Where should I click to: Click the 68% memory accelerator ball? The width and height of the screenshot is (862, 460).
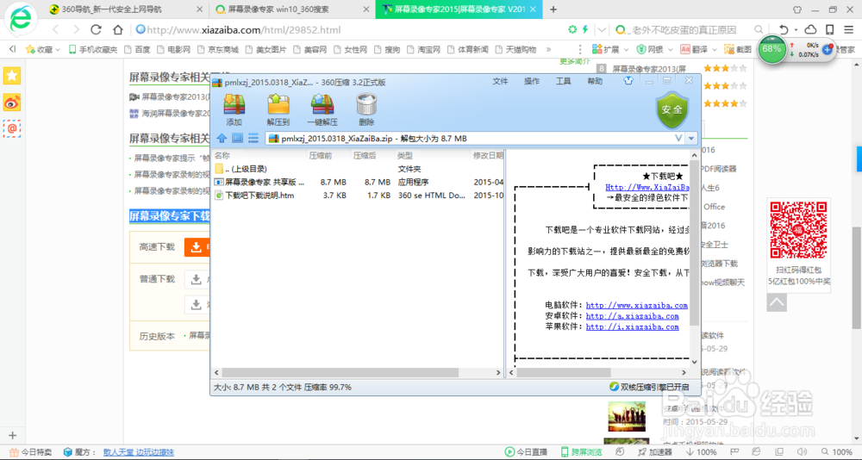coord(771,49)
